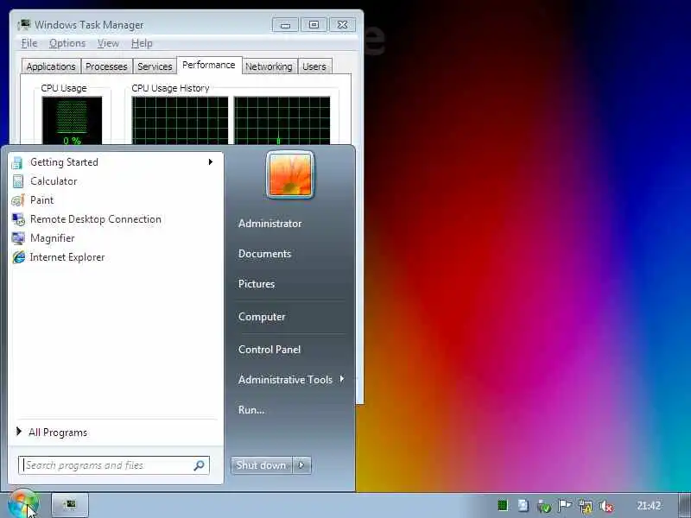Viewport: 691px width, 518px height.
Task: Open the Help menu in Task Manager
Action: point(142,43)
